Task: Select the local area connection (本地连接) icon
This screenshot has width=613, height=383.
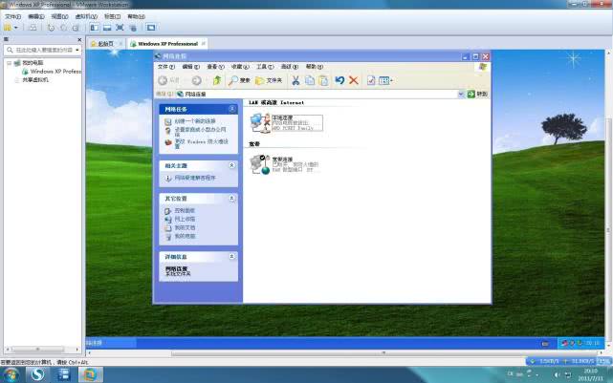Action: 260,120
